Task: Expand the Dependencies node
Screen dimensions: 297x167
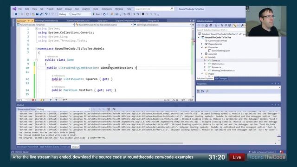Action: click(202, 44)
